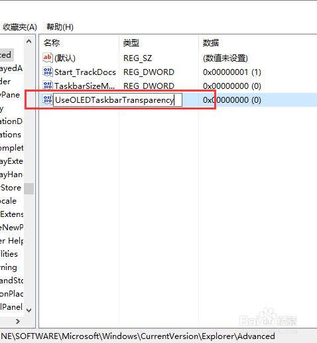Select tree key showing 'ayHan'
The width and height of the screenshot is (317, 343).
coord(11,174)
